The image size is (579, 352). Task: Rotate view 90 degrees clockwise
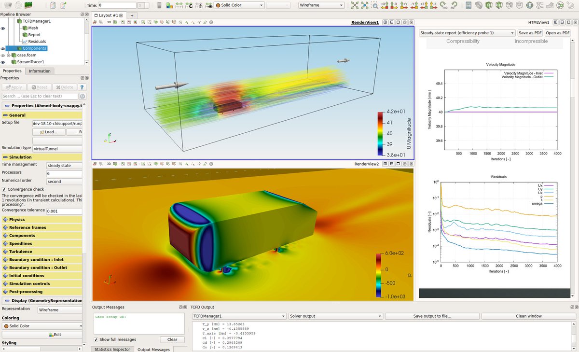click(444, 5)
